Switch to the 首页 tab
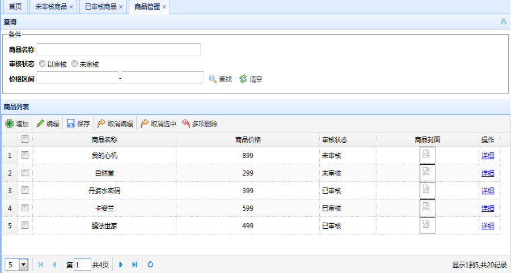This screenshot has width=511, height=273. coord(15,7)
